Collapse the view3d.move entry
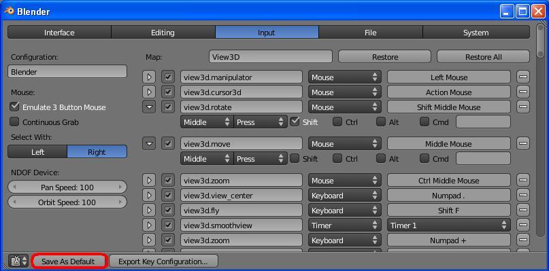 (149, 143)
